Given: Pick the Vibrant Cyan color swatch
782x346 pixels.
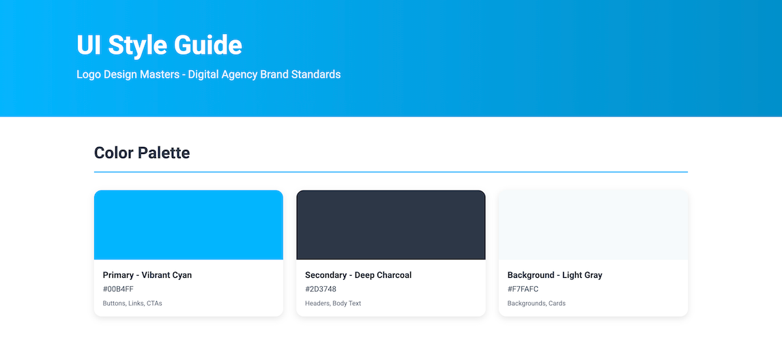Looking at the screenshot, I should pyautogui.click(x=188, y=225).
